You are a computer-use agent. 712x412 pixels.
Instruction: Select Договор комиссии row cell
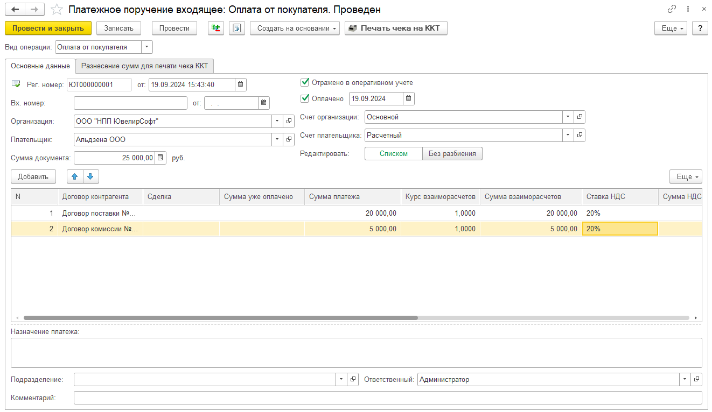(100, 229)
